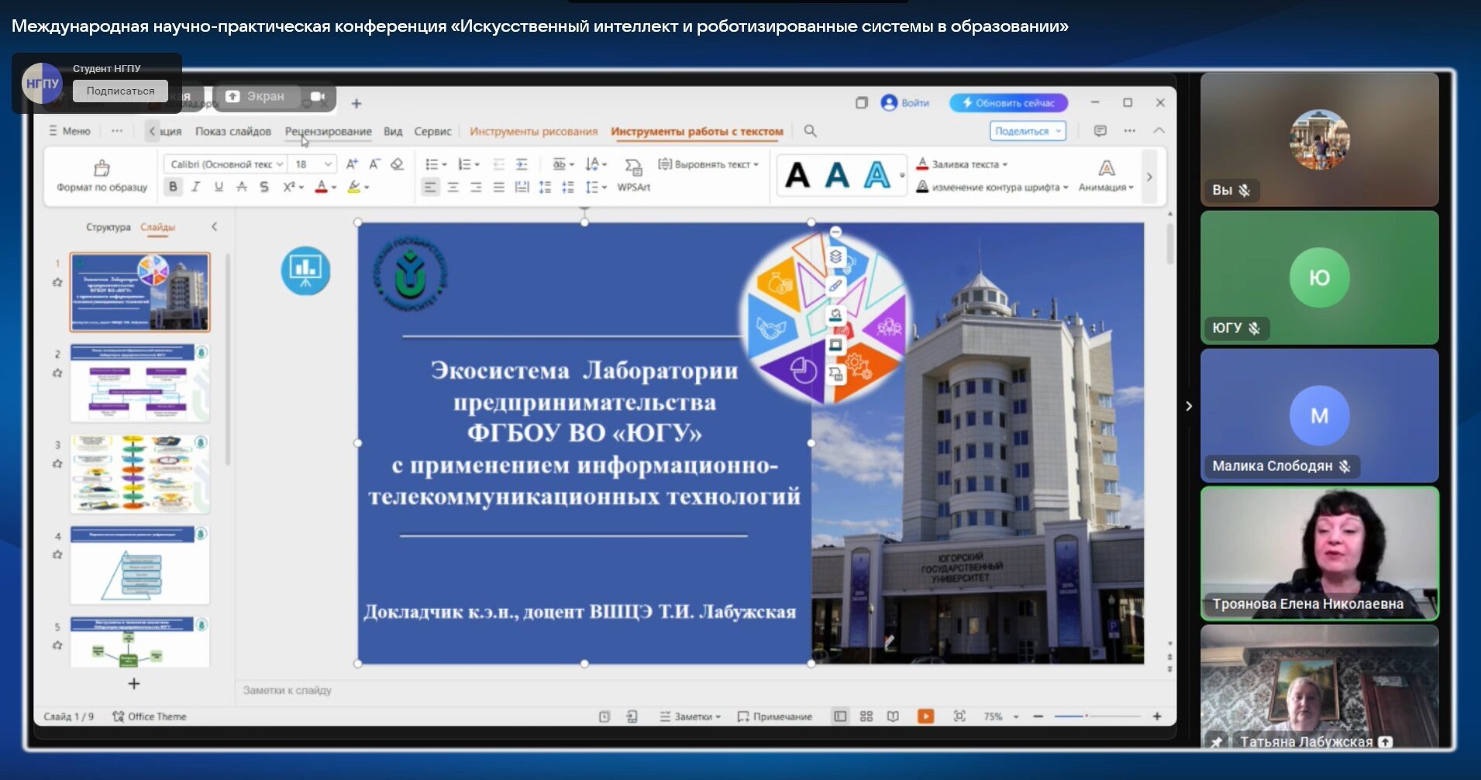Open reading view book icon
The image size is (1481, 780).
(x=893, y=716)
